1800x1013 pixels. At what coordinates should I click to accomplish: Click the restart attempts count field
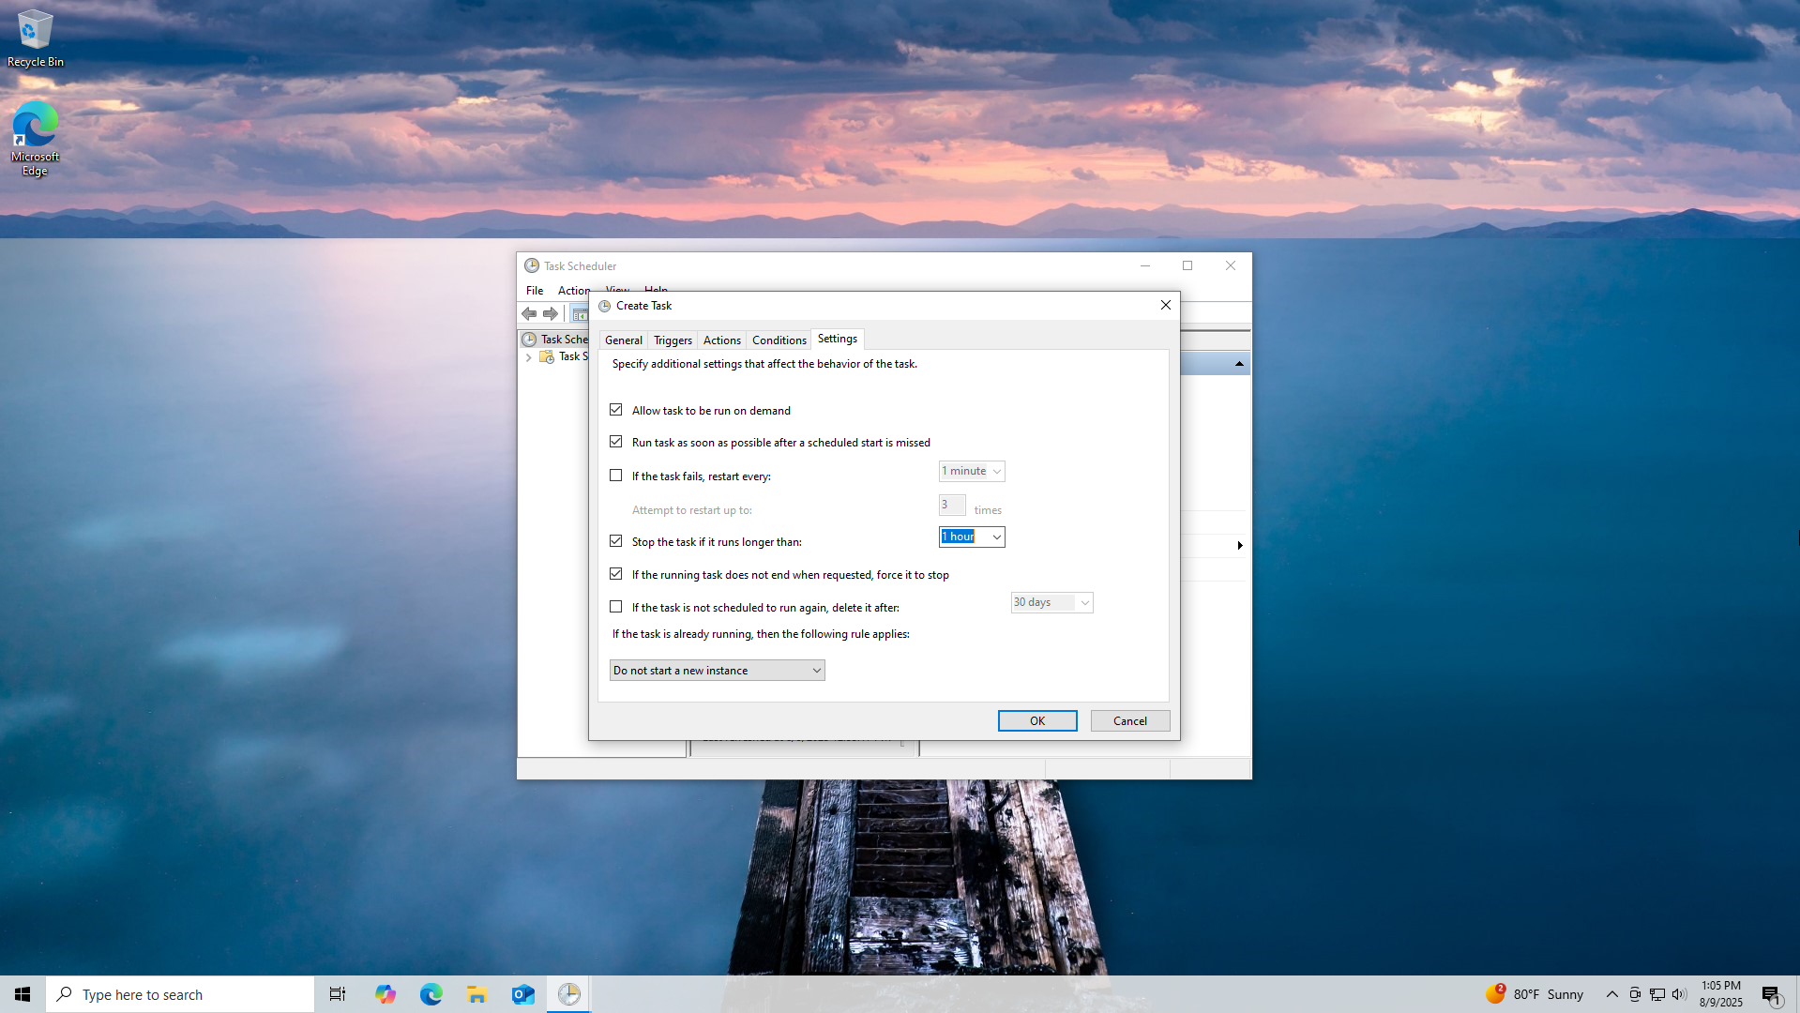pyautogui.click(x=952, y=505)
